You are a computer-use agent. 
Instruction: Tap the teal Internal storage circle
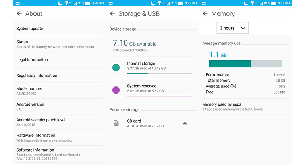tap(116, 67)
